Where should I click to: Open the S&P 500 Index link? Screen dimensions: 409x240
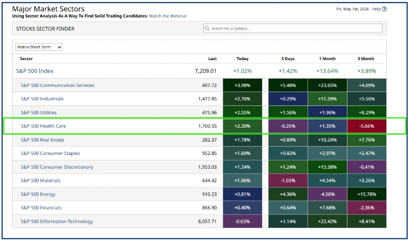tap(35, 71)
